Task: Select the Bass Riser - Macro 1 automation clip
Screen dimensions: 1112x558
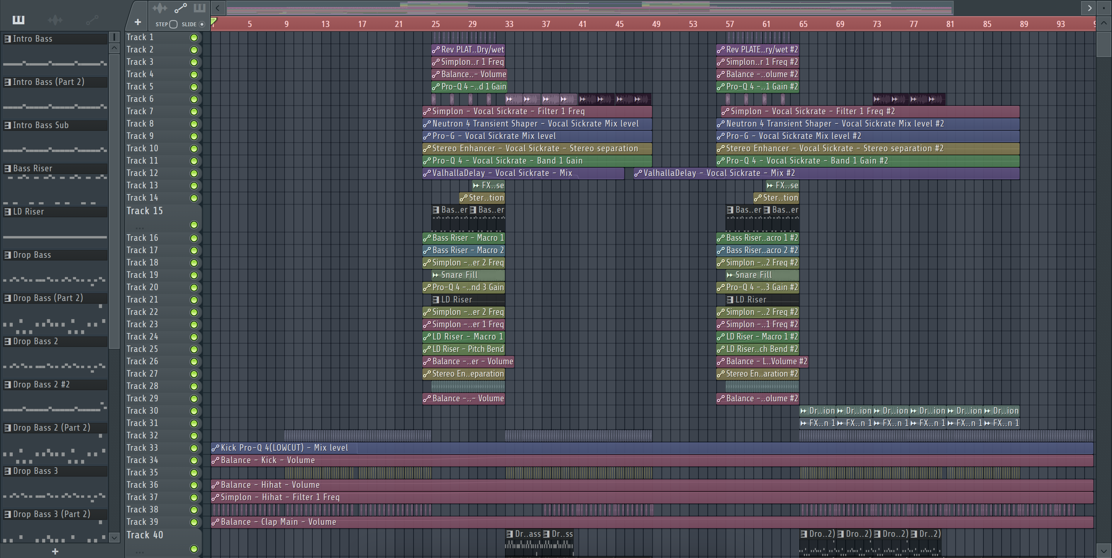Action: coord(464,238)
